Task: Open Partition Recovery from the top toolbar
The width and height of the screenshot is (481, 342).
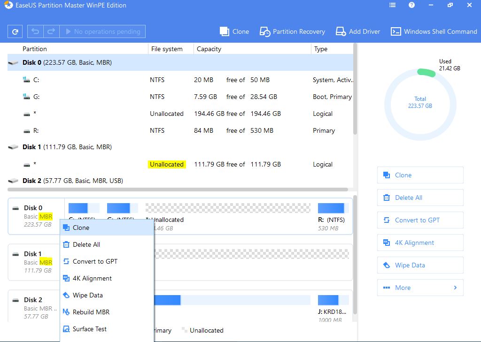Action: click(293, 31)
